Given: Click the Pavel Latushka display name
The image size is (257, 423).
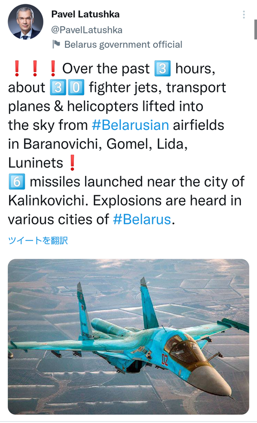Looking at the screenshot, I should point(85,14).
